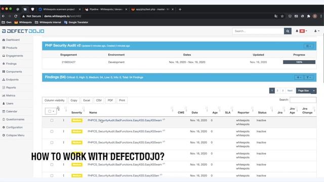Check the last visible finding checkbox
The height and width of the screenshot is (182, 324).
click(52, 175)
